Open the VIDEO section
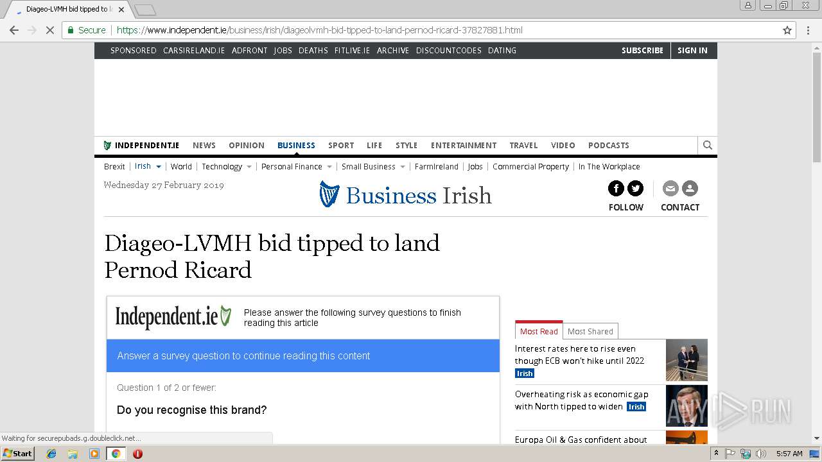 coord(563,145)
